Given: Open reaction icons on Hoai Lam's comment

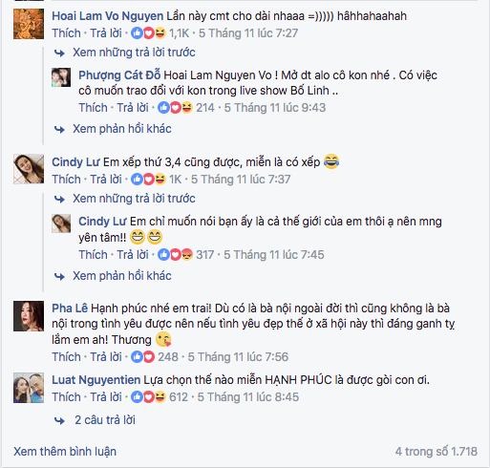Looking at the screenshot, I should (149, 33).
